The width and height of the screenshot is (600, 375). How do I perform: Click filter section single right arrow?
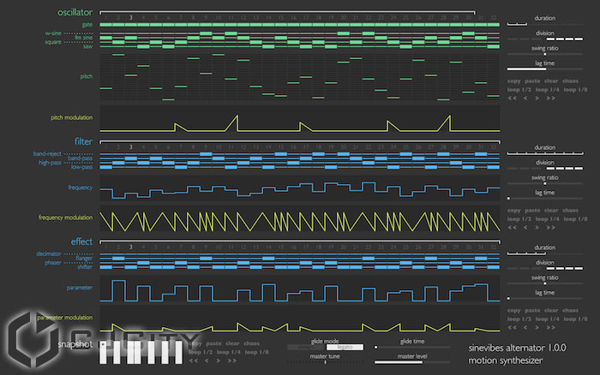pyautogui.click(x=537, y=228)
